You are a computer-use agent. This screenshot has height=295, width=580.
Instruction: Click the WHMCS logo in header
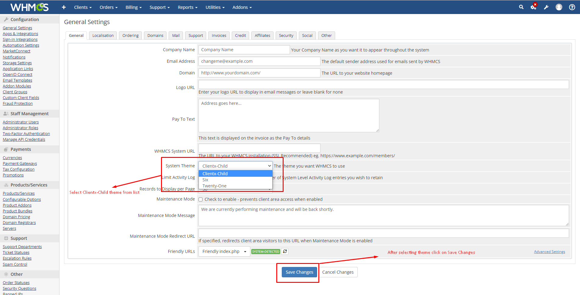coord(29,7)
